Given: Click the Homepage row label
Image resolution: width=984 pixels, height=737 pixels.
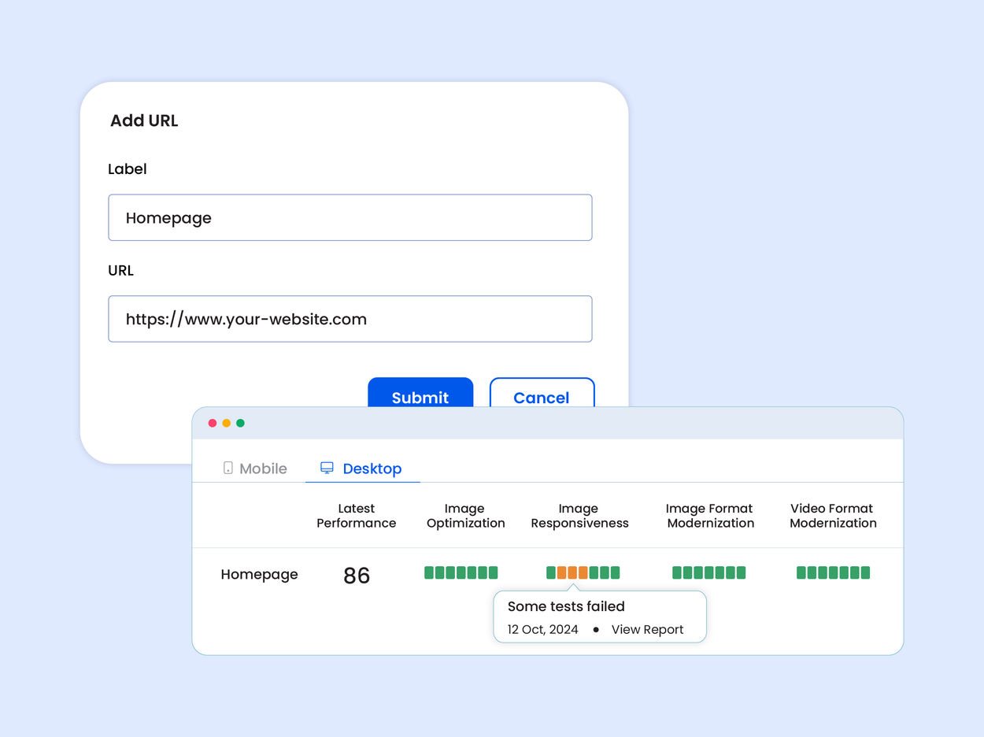Looking at the screenshot, I should (259, 574).
